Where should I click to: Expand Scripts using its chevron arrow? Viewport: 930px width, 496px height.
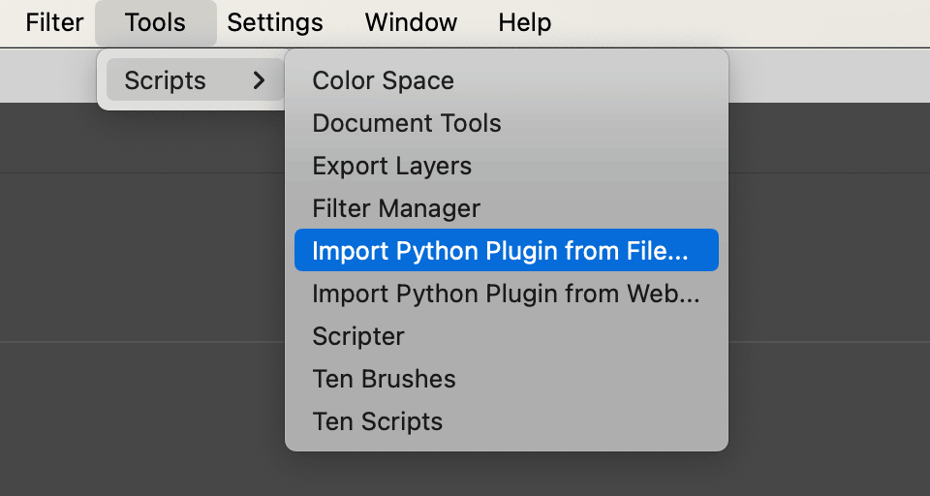[x=259, y=80]
